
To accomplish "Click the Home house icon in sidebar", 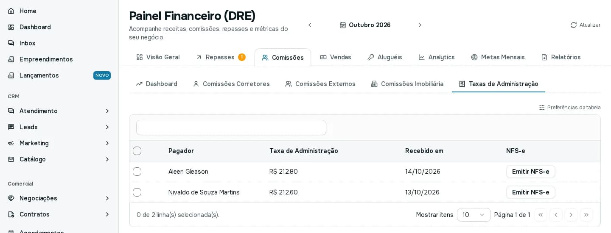I will pyautogui.click(x=11, y=11).
